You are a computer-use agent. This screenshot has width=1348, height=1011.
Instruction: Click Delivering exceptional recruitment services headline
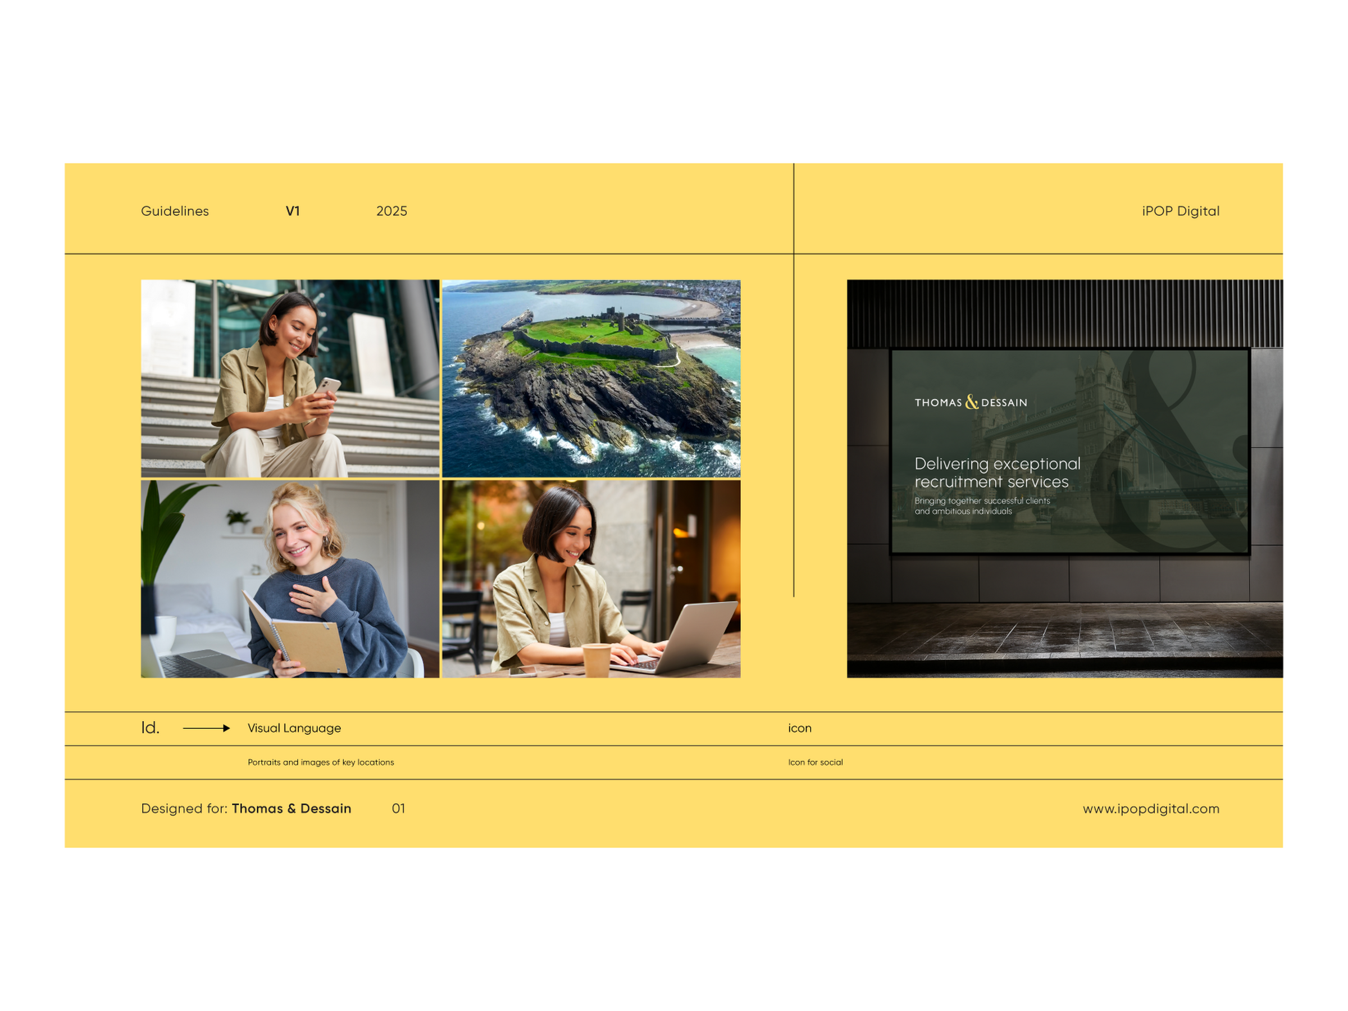coord(997,472)
